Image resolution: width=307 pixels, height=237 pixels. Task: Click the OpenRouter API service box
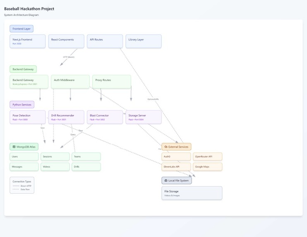(208, 157)
